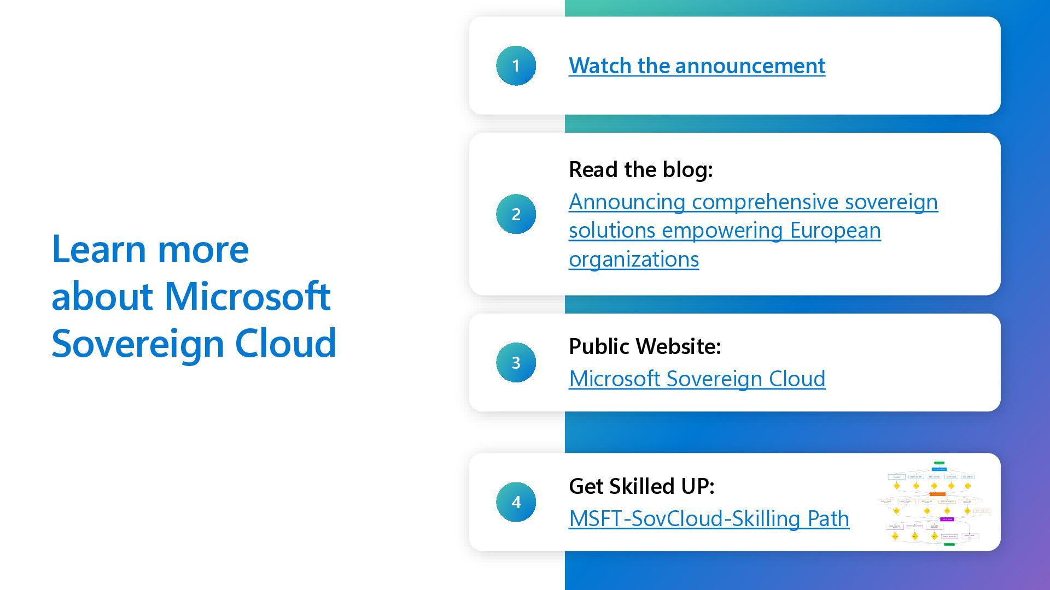
Task: Select the Learn more about Microsoft title
Action: (150, 249)
